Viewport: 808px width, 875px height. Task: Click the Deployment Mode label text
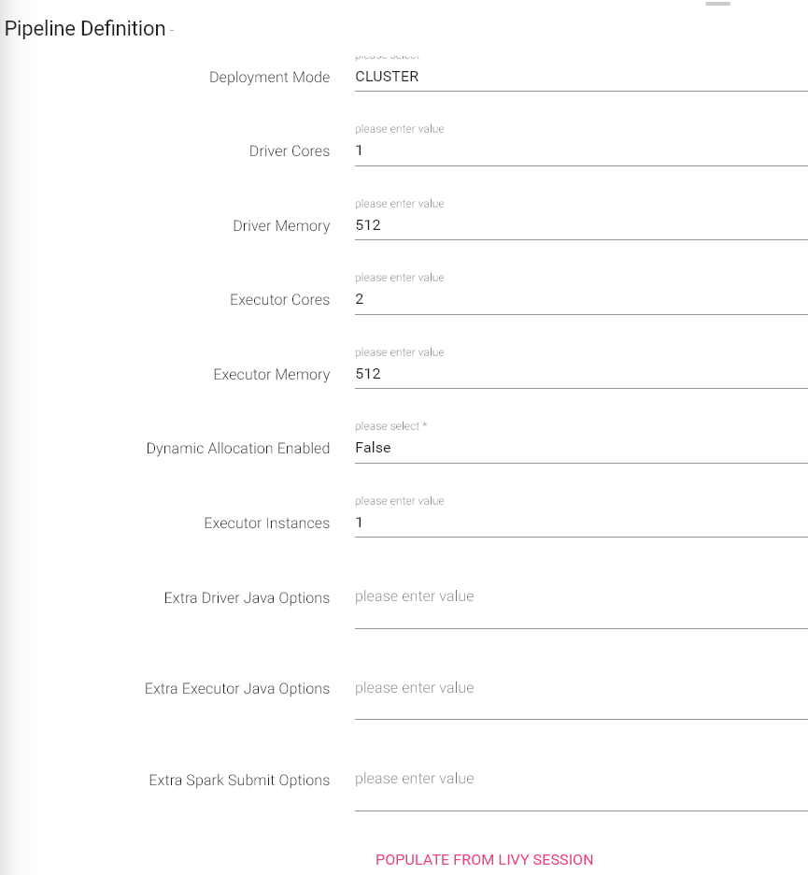coord(269,78)
